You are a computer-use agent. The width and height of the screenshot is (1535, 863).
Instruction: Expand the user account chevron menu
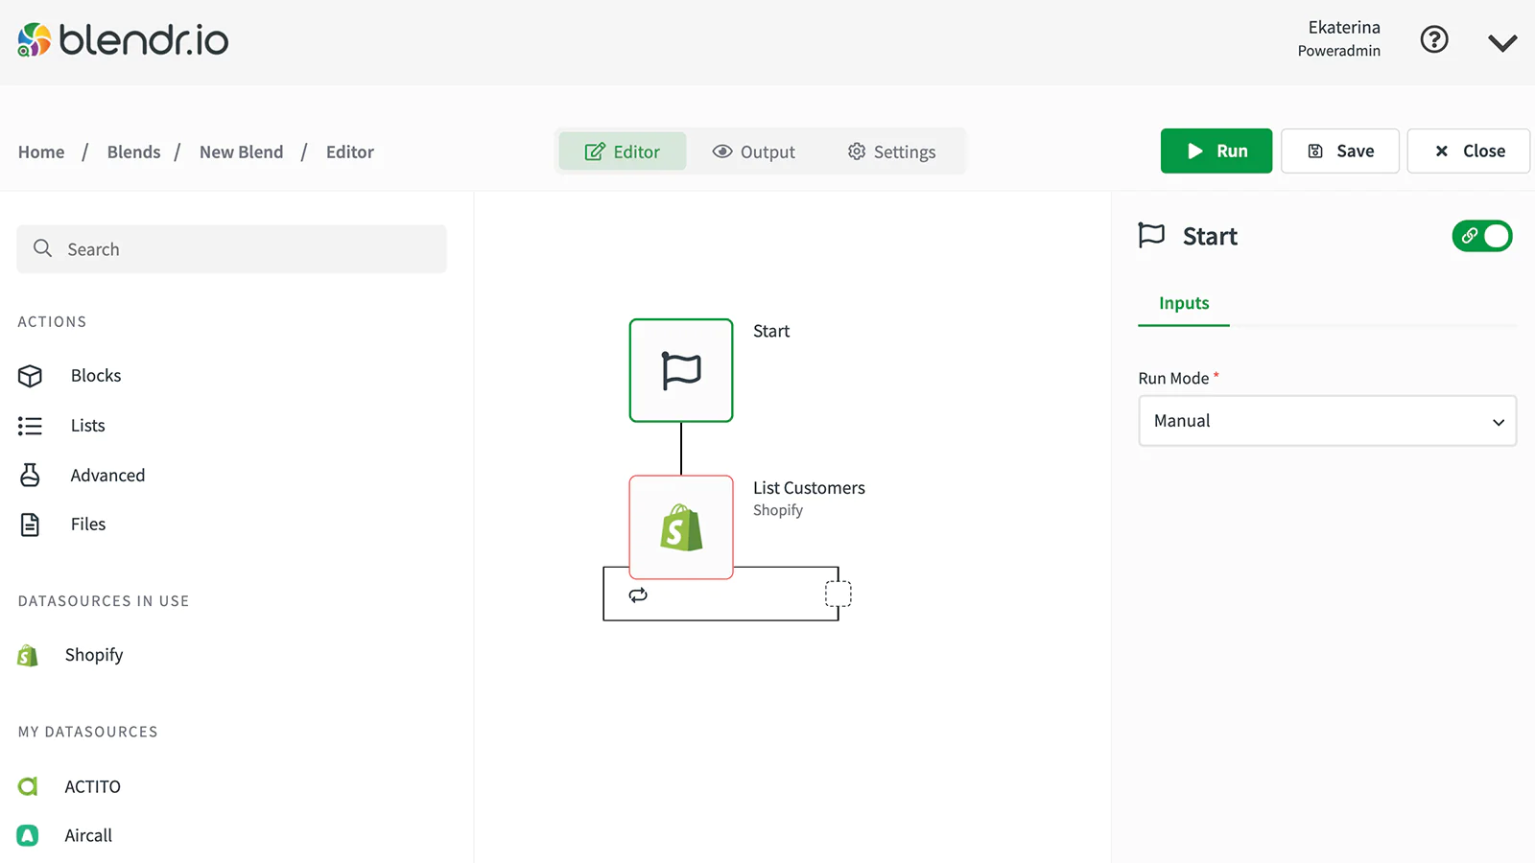[x=1502, y=42]
